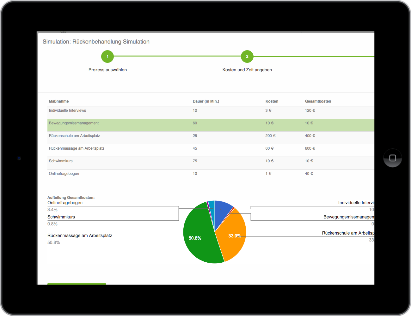Click the Aufteilung Gesamtkosten heading
This screenshot has height=316, width=411.
(x=71, y=198)
